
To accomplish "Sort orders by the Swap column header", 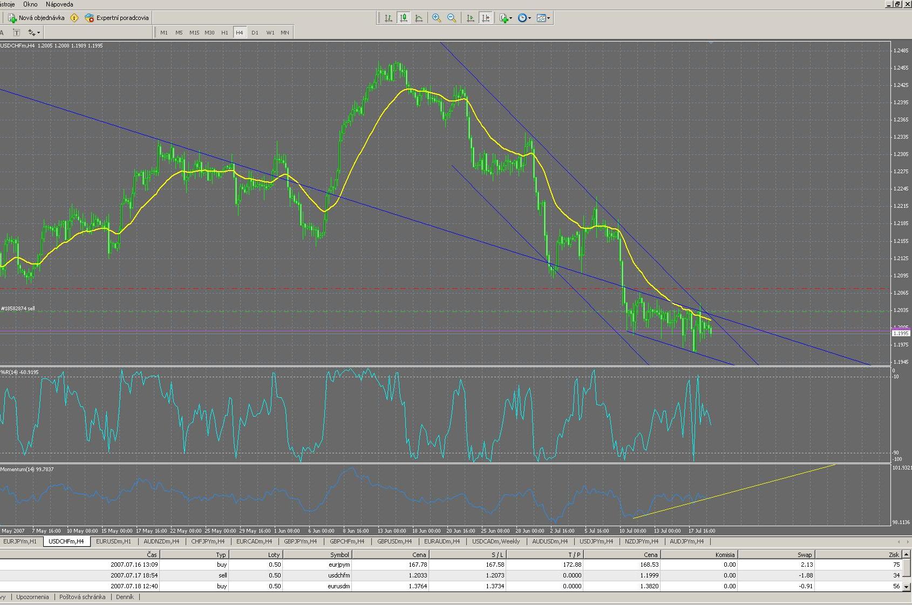I will (x=804, y=554).
